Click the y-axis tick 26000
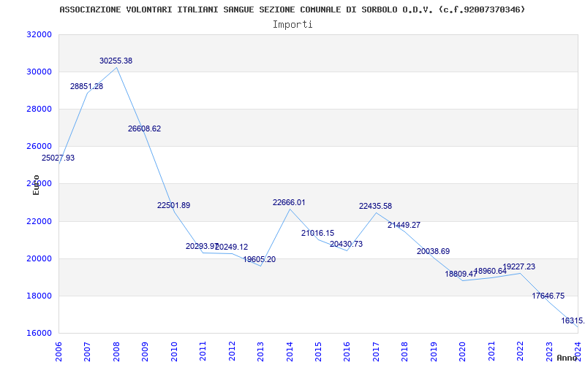 coord(39,147)
